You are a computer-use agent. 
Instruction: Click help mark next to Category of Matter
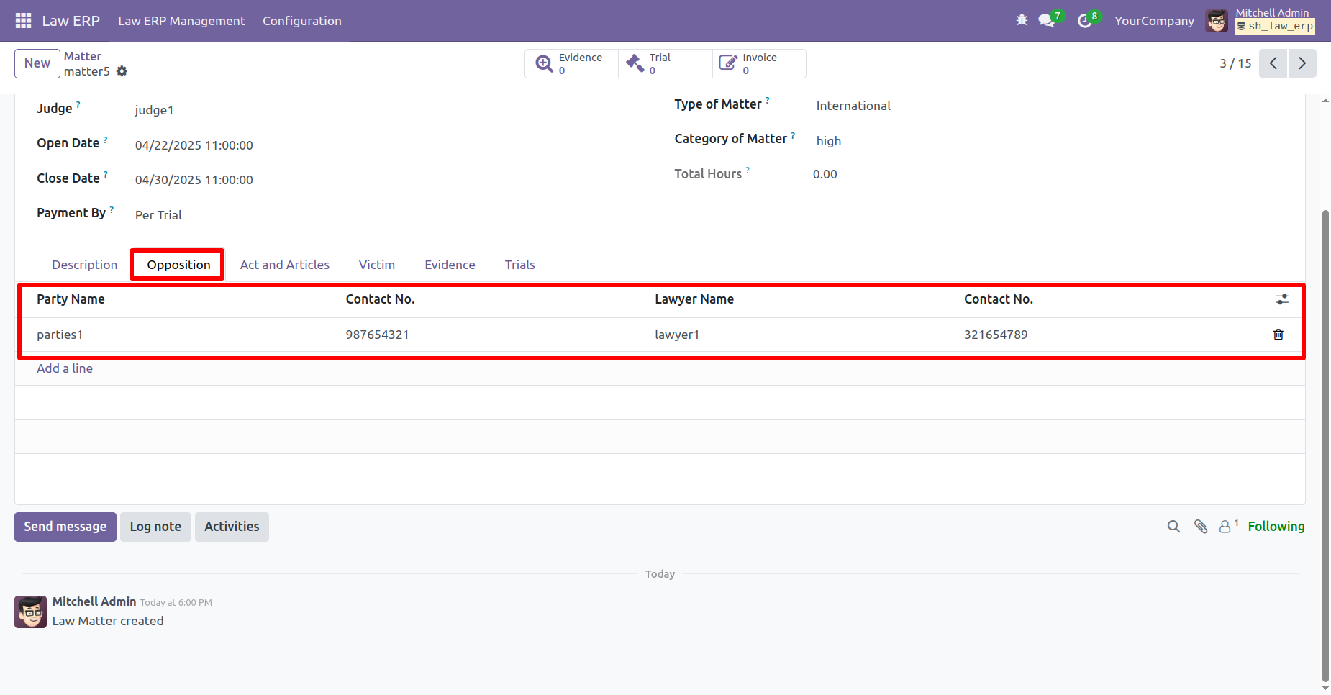[x=793, y=135]
